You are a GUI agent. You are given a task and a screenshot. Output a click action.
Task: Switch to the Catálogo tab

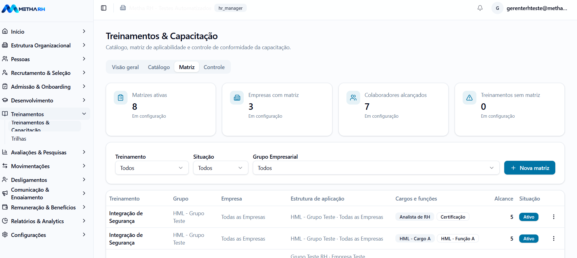tap(159, 67)
